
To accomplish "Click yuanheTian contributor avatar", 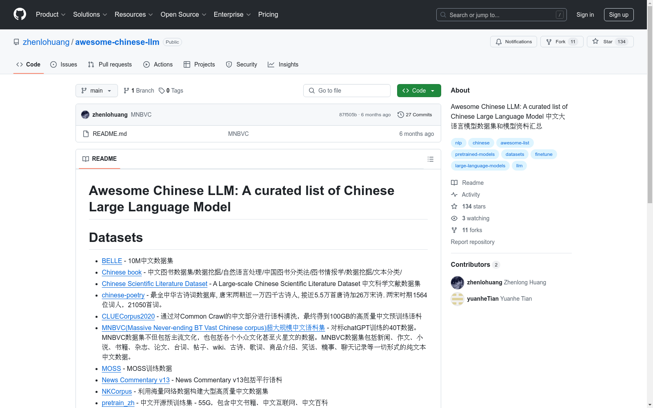I will (458, 299).
